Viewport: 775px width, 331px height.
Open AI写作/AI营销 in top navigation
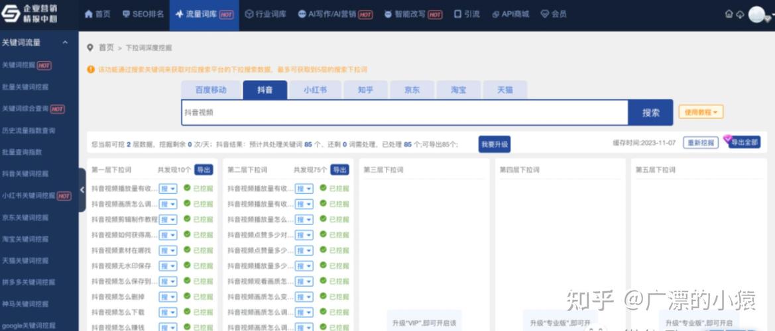point(335,15)
